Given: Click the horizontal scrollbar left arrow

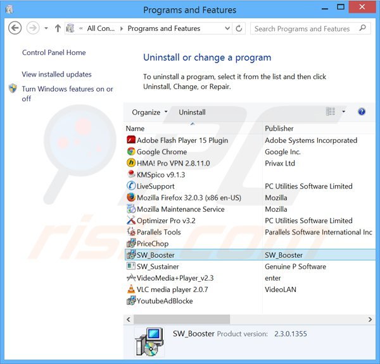Looking at the screenshot, I should 129,319.
